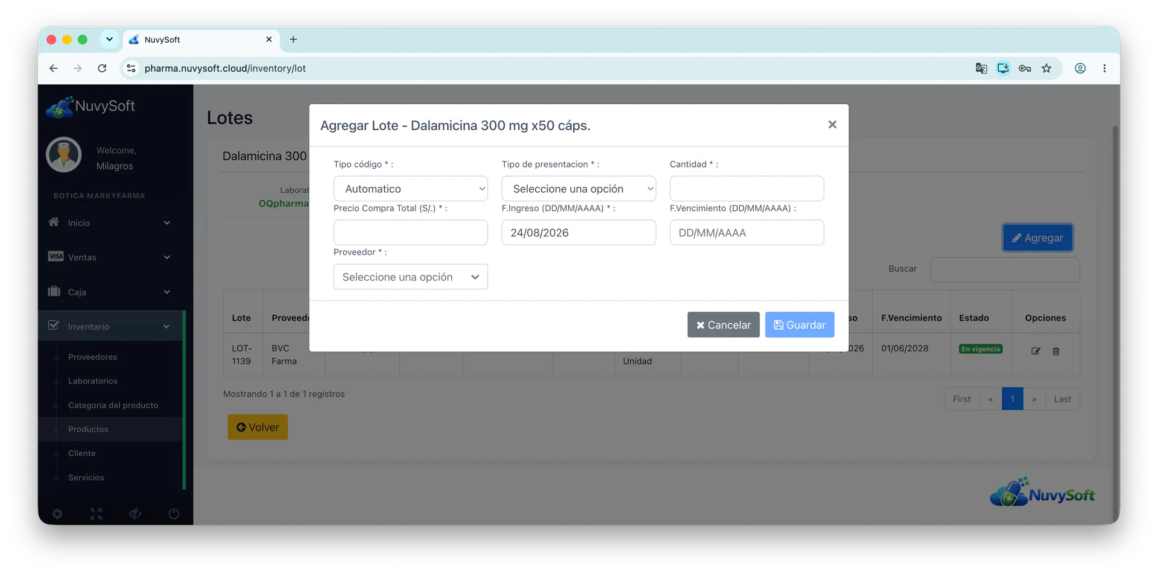Click the fullscreen icon in sidebar footer
The height and width of the screenshot is (575, 1158).
96,514
